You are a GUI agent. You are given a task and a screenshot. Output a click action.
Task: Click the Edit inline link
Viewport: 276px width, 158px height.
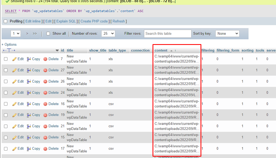pos(33,21)
